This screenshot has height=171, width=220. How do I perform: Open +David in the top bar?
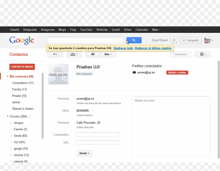pyautogui.click(x=14, y=30)
